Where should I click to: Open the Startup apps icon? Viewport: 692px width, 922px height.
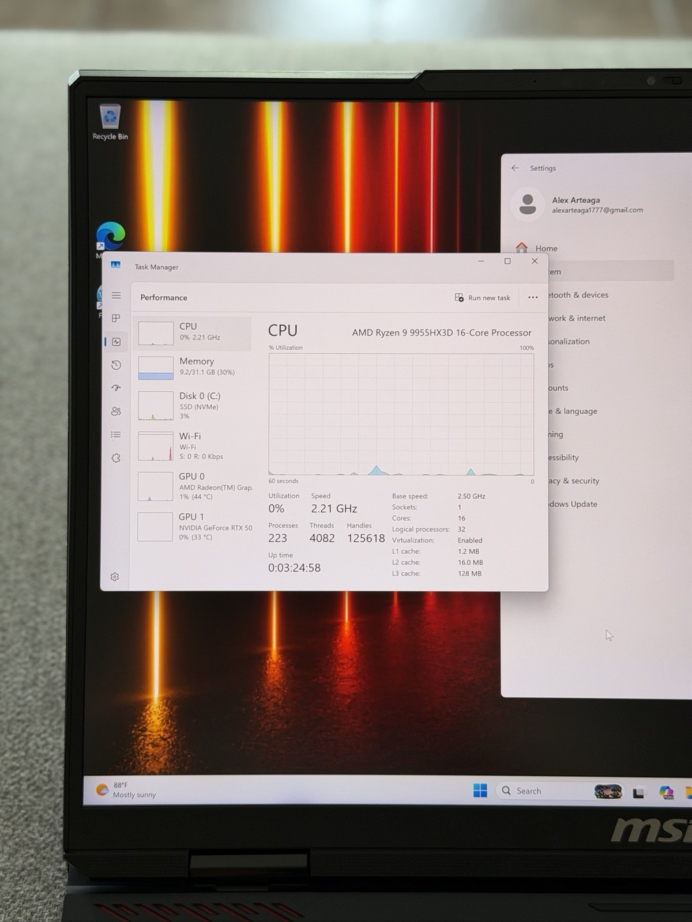(x=116, y=388)
